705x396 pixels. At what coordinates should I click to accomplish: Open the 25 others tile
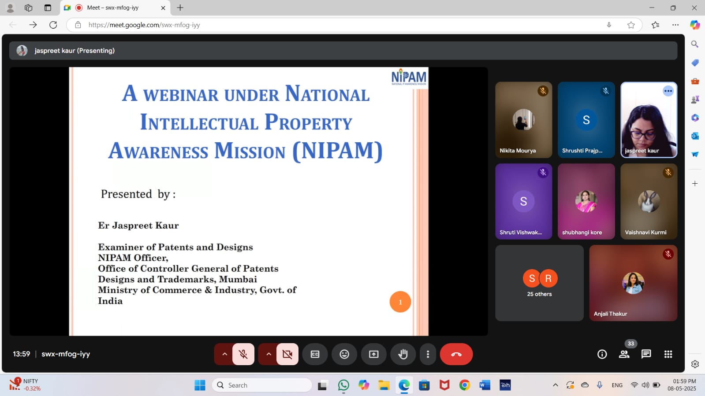pos(539,283)
